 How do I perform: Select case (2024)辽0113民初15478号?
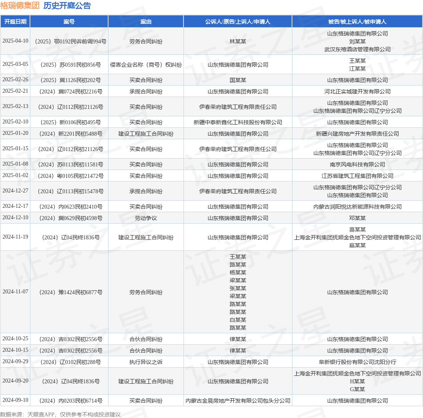click(x=71, y=191)
